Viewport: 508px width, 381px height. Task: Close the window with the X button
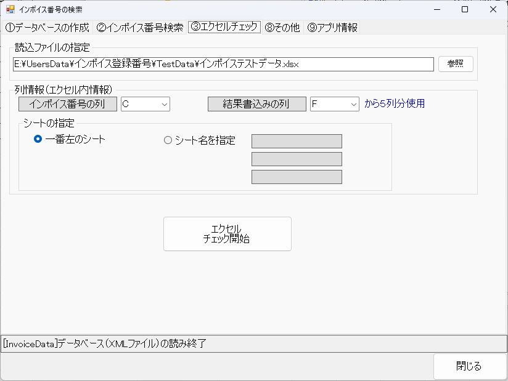pos(493,9)
